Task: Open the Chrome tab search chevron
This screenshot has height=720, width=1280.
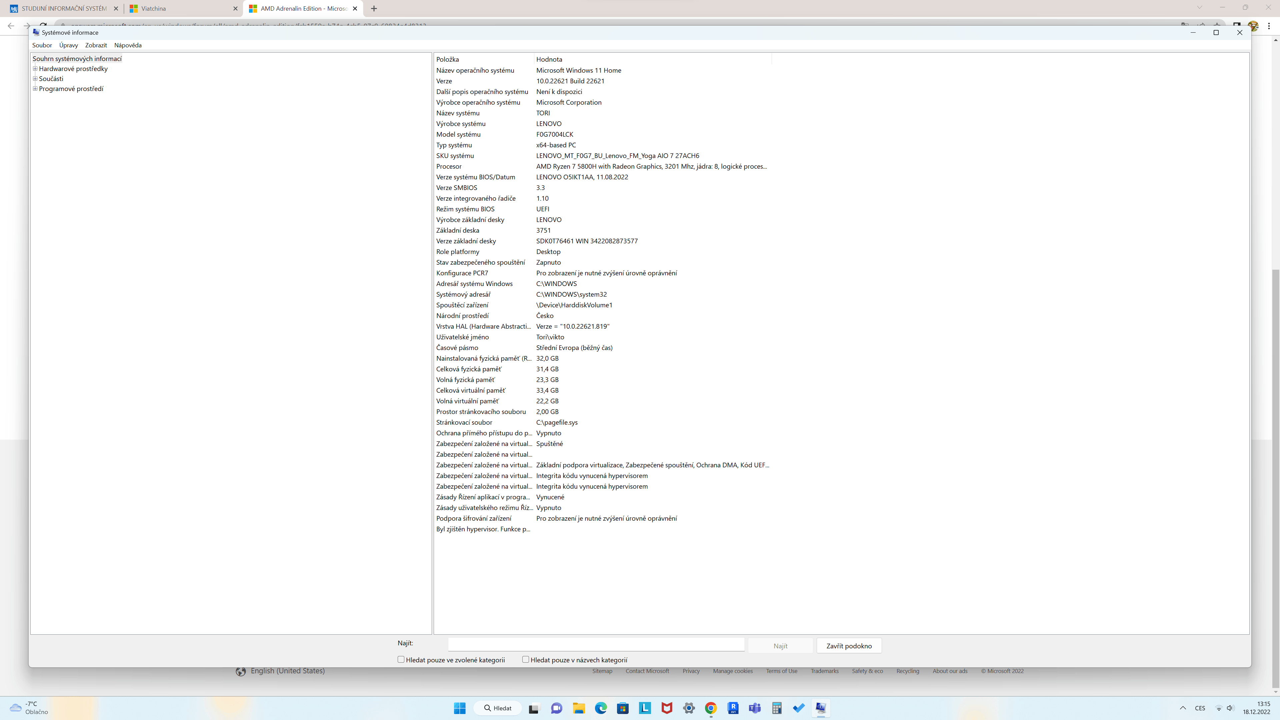Action: 1200,7
